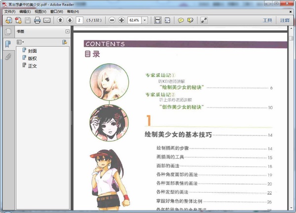Select the 版权 bookmark
Image resolution: width=296 pixels, height=213 pixels.
pyautogui.click(x=32, y=59)
